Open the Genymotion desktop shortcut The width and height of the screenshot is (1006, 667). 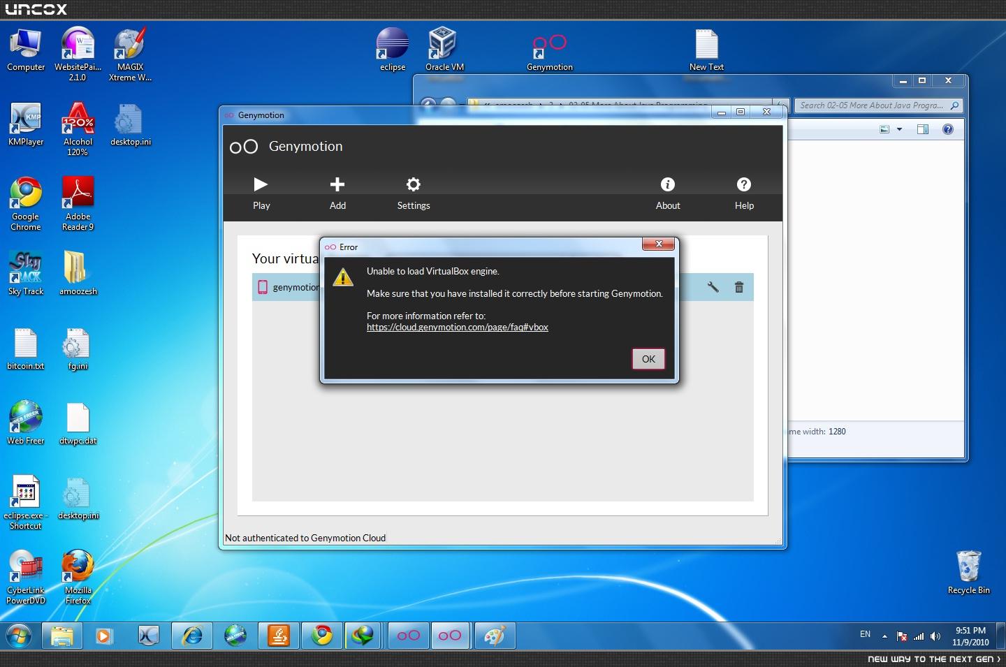click(550, 52)
